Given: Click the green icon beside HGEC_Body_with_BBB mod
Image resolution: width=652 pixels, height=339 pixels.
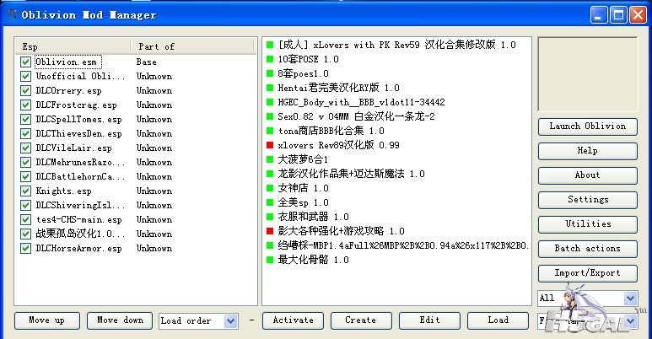Looking at the screenshot, I should click(x=271, y=102).
